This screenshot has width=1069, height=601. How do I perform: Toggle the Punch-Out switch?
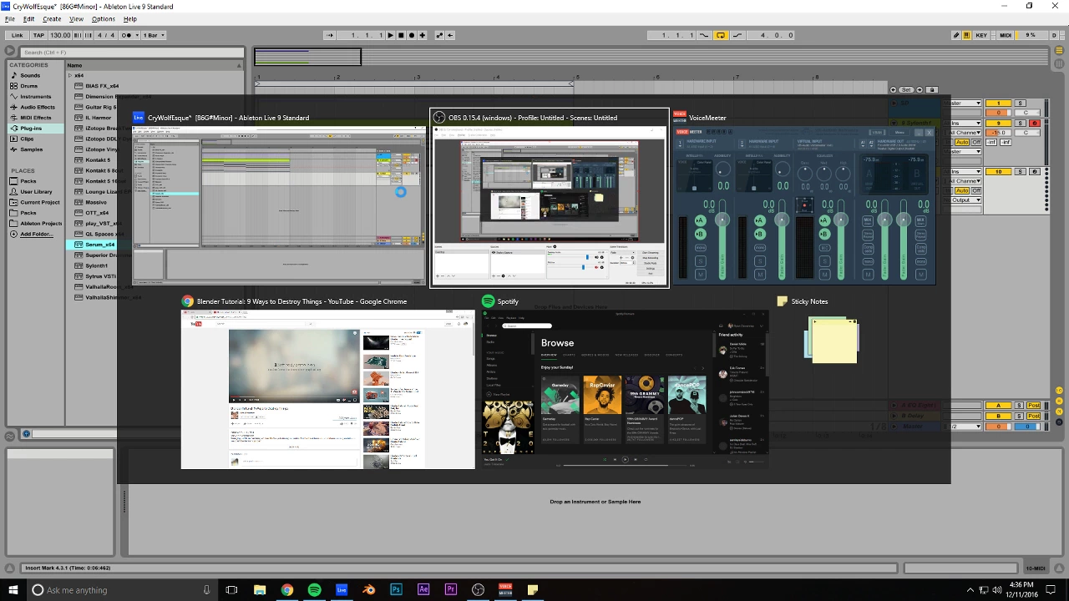[737, 35]
